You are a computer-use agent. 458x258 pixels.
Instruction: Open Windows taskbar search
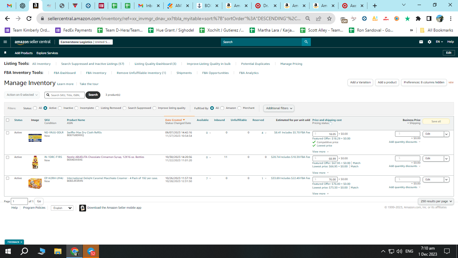point(24,251)
